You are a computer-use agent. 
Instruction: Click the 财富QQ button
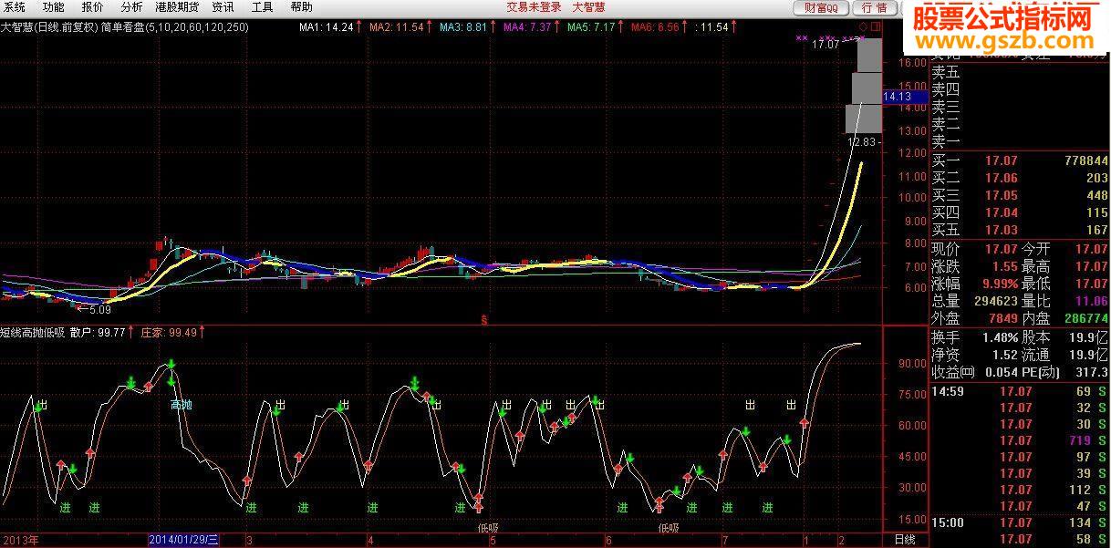click(x=821, y=8)
